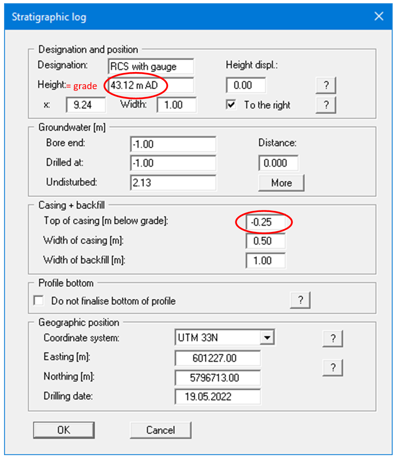Enable 'Do not finalise bottom of profile'
The image size is (400, 462).
pos(39,301)
